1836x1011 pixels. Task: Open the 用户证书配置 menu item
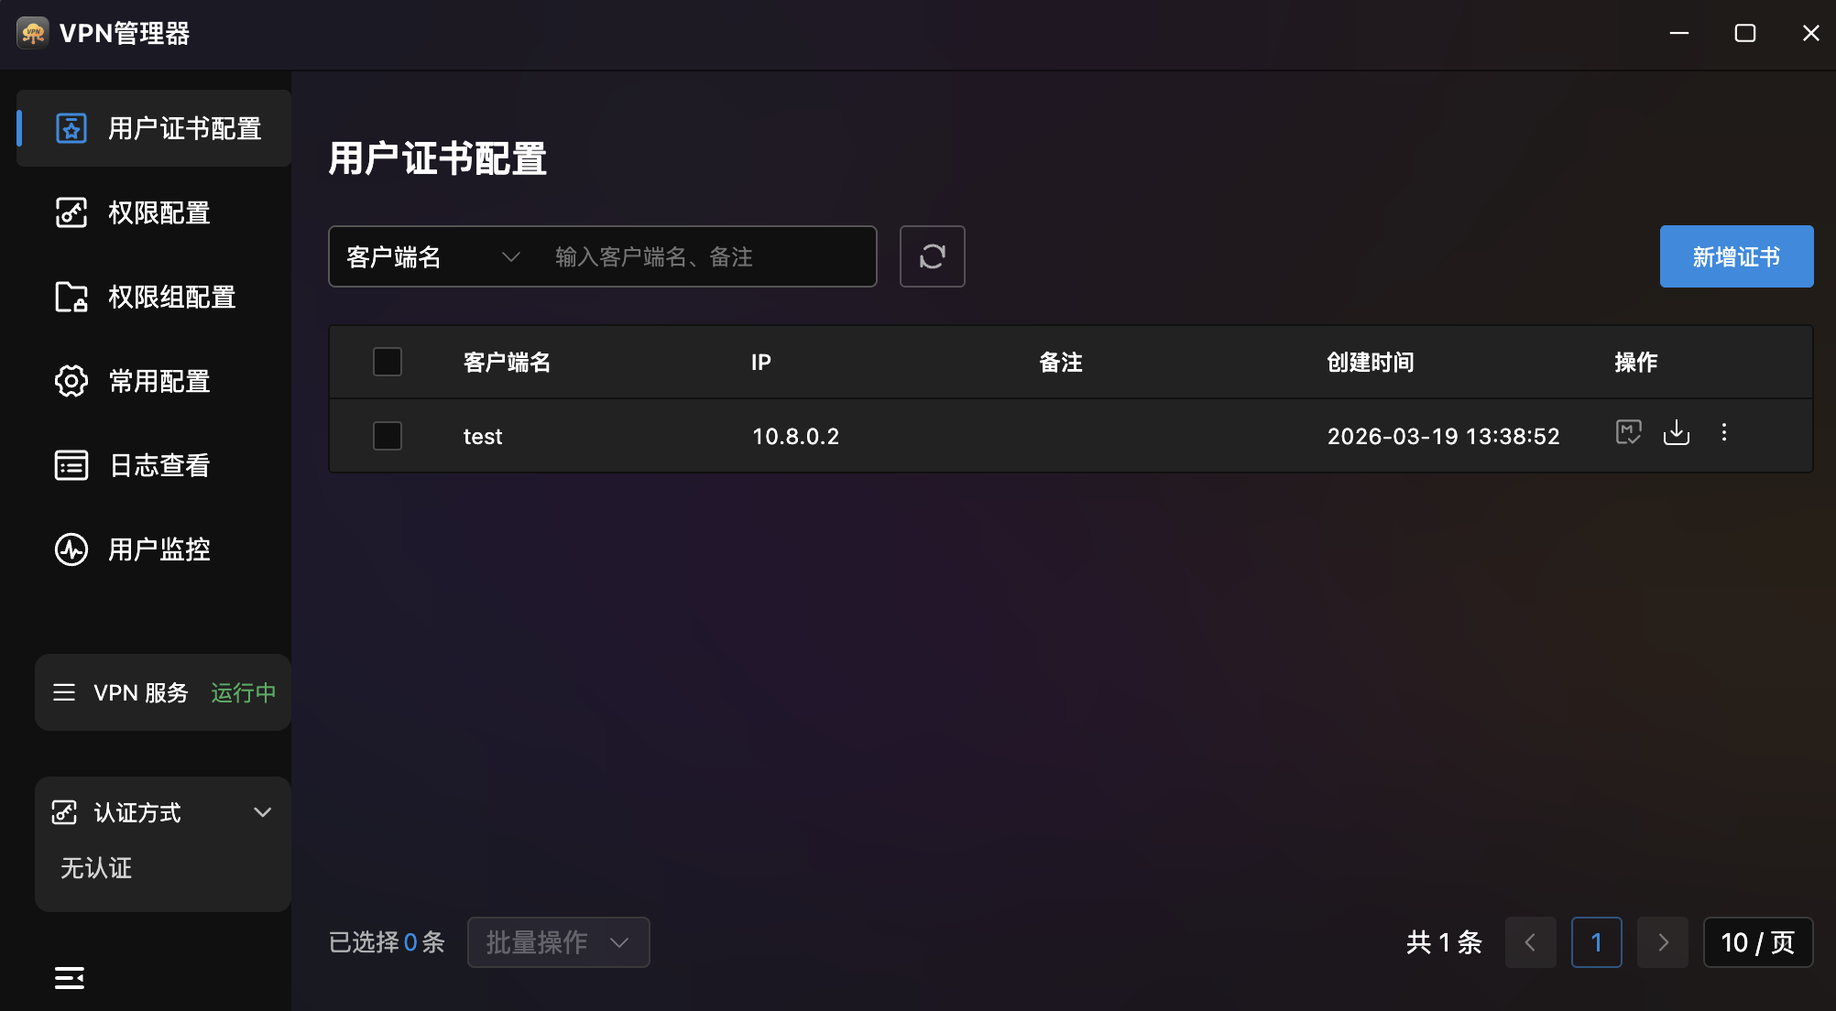pyautogui.click(x=154, y=128)
